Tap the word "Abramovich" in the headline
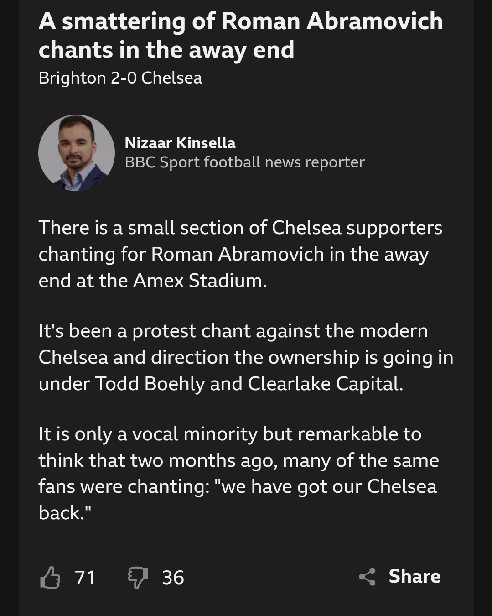 tap(375, 21)
